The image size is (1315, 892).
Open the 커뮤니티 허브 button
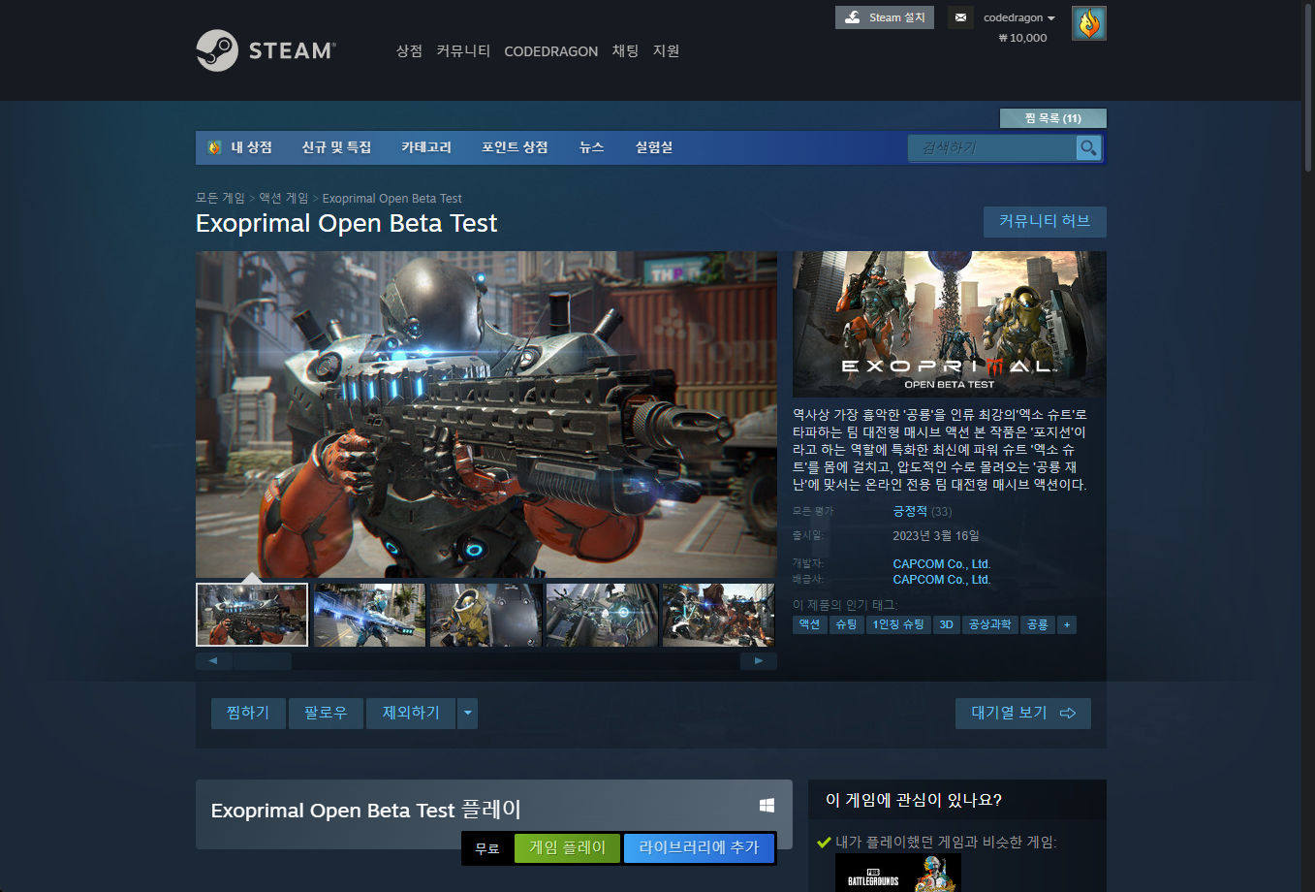[1045, 221]
